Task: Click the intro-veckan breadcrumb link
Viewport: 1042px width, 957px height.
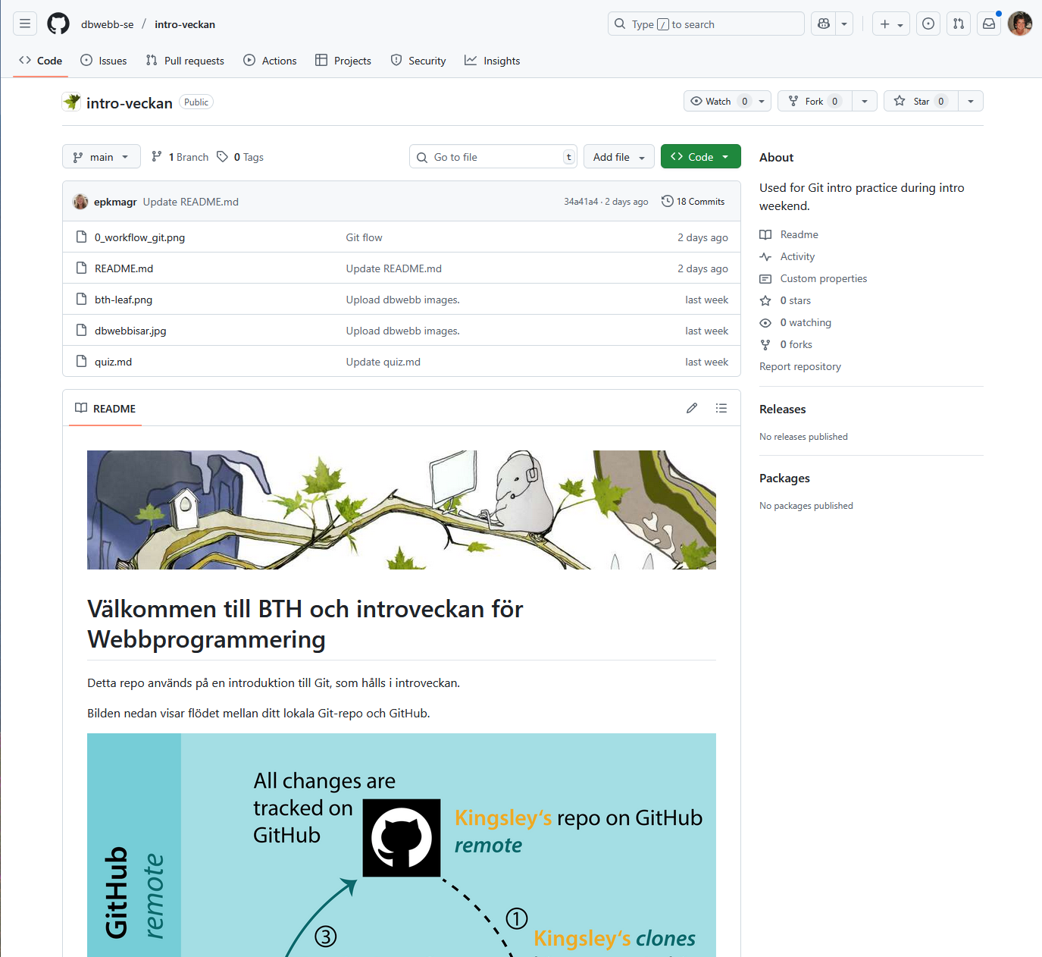Action: [x=185, y=24]
